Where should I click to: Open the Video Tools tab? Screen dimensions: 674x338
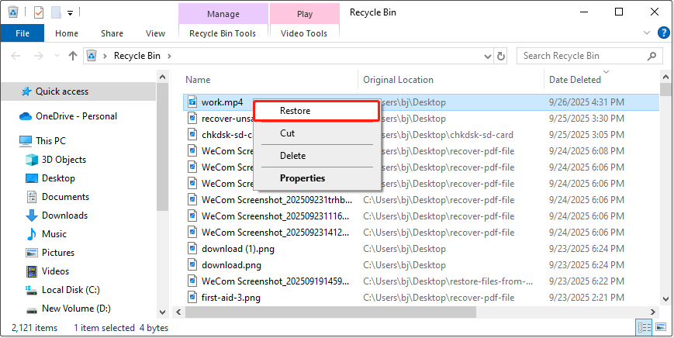[304, 33]
